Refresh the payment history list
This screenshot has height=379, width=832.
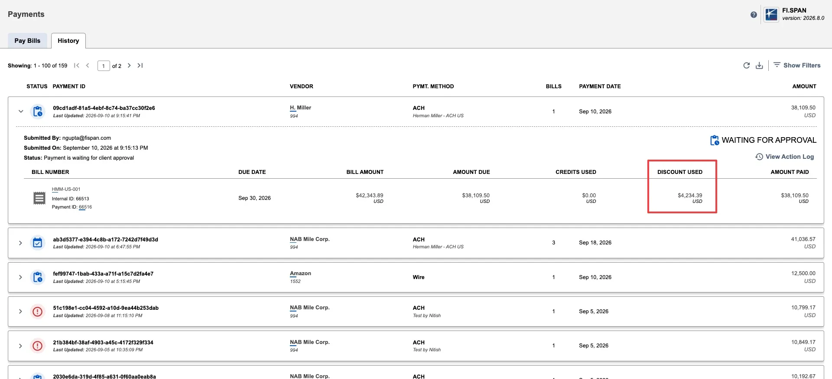click(x=746, y=65)
